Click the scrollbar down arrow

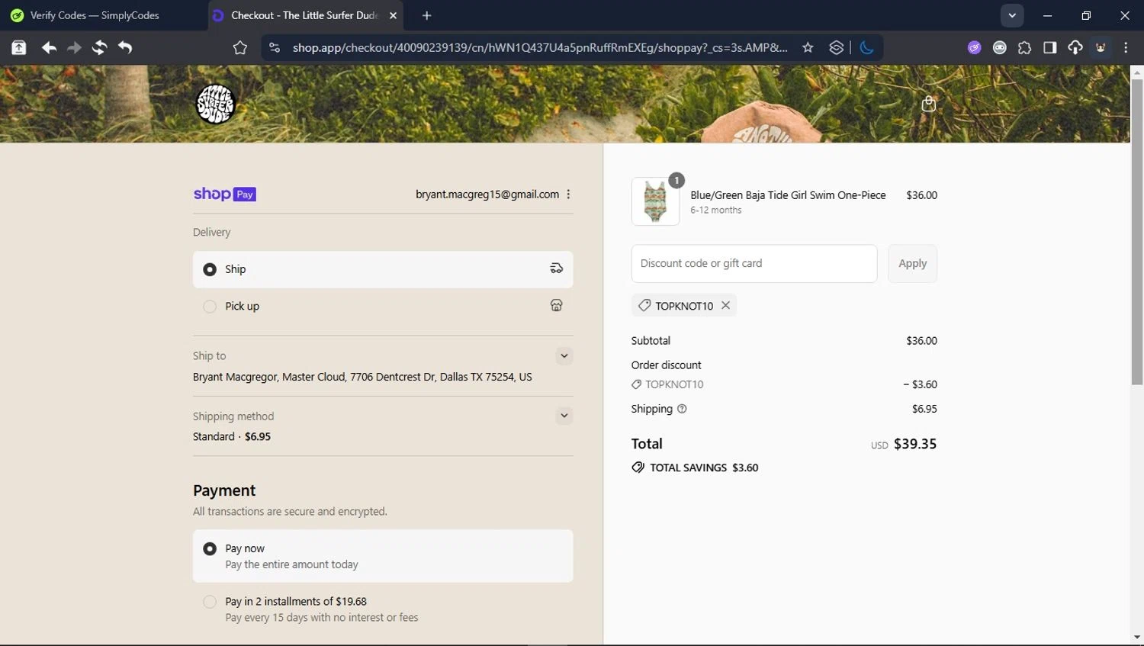pos(1137,637)
